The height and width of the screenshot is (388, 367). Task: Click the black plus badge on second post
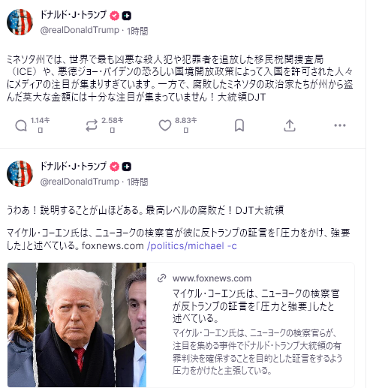tap(127, 167)
